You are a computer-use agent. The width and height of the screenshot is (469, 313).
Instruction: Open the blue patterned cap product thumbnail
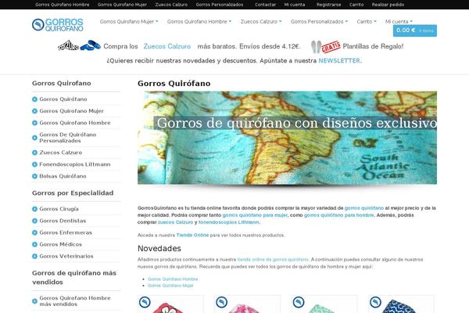401,304
